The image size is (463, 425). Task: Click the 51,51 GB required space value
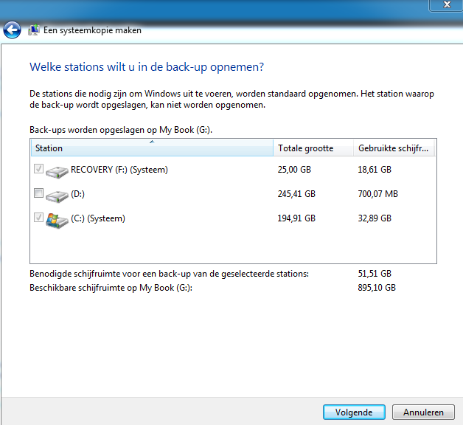click(375, 274)
